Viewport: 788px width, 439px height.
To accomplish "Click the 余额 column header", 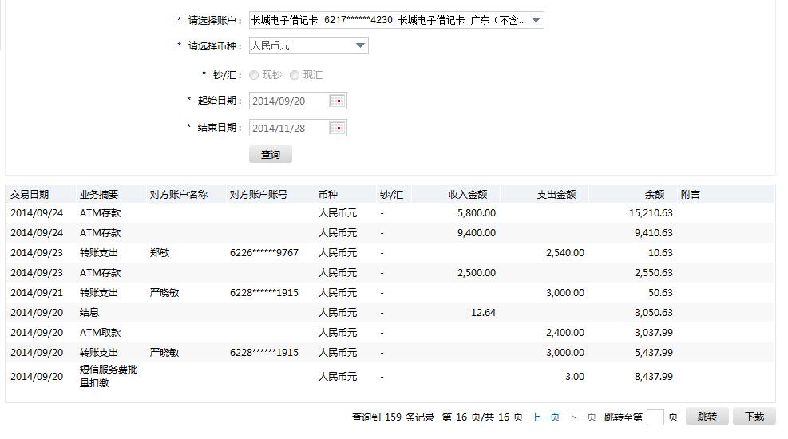I will coord(655,195).
